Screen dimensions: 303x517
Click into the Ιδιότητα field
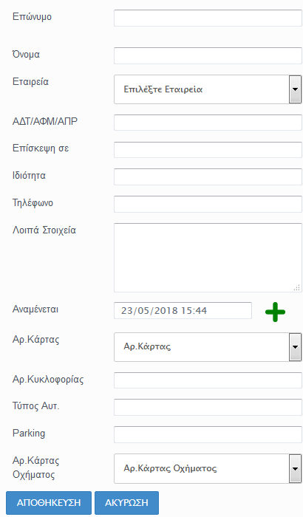point(208,177)
